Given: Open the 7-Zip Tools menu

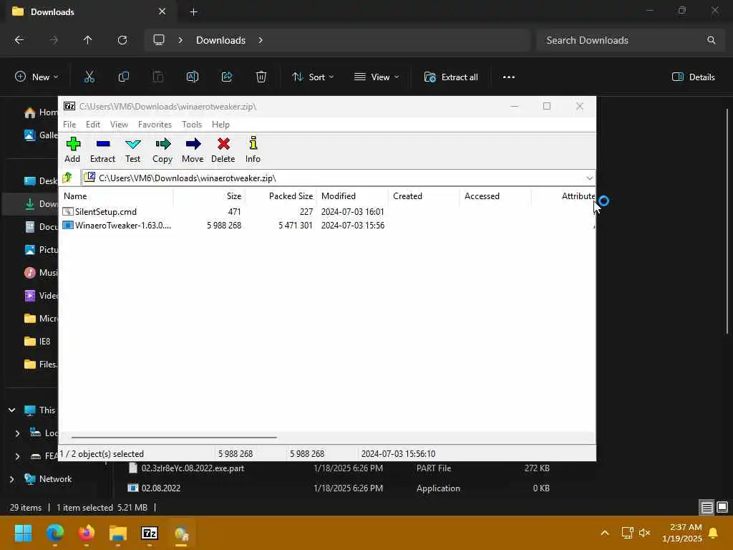Looking at the screenshot, I should pos(192,125).
